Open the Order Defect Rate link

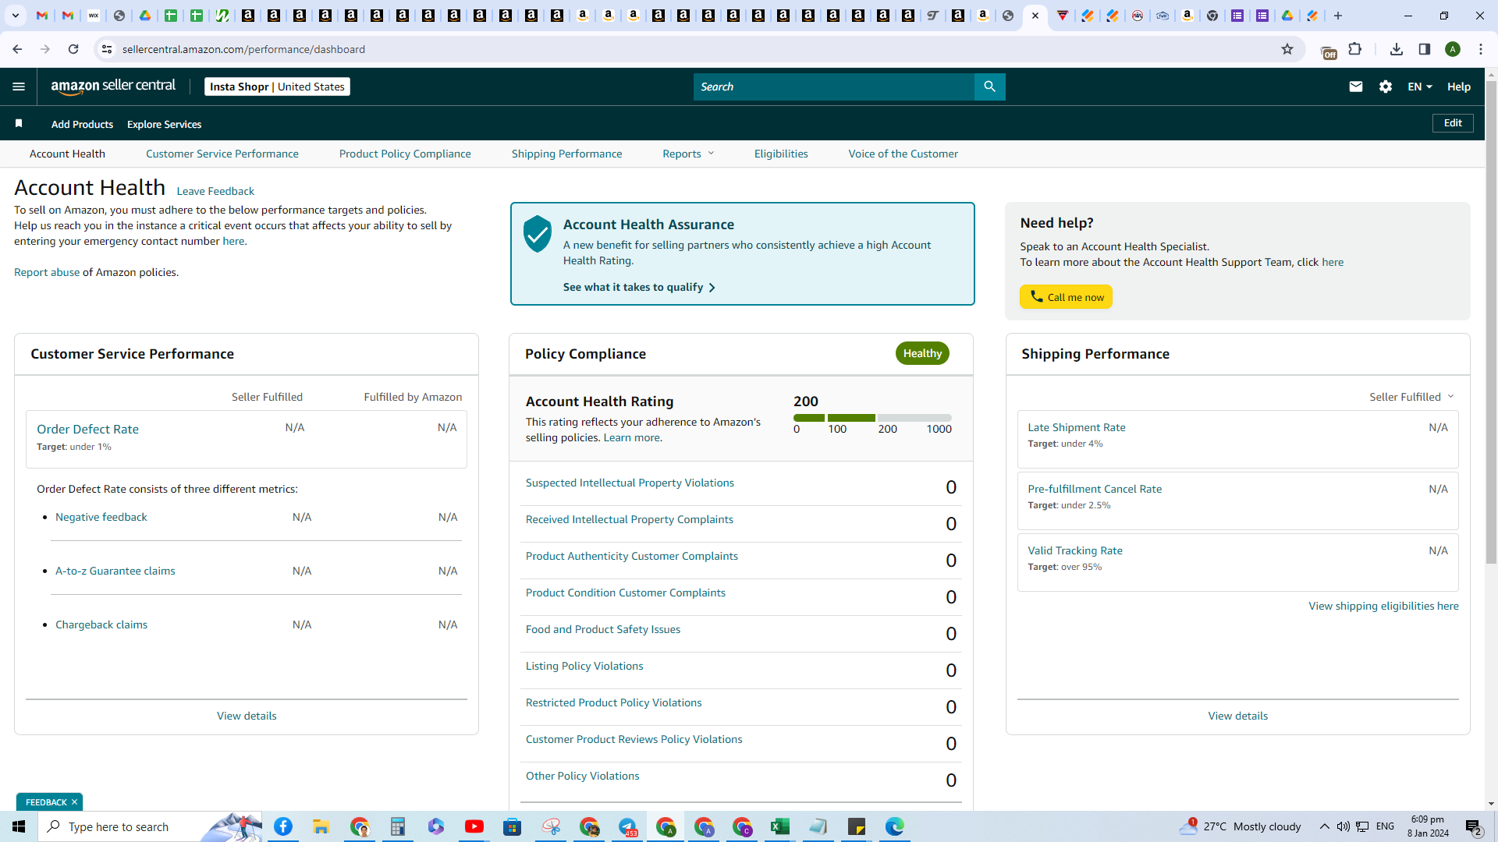[x=87, y=429]
